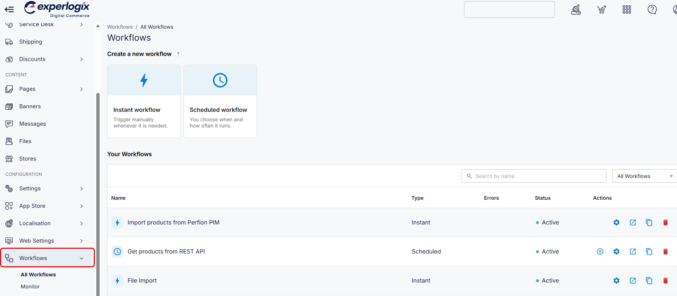Open edit icon for Import products from Perfion PIM
This screenshot has width=677, height=296.
click(633, 222)
